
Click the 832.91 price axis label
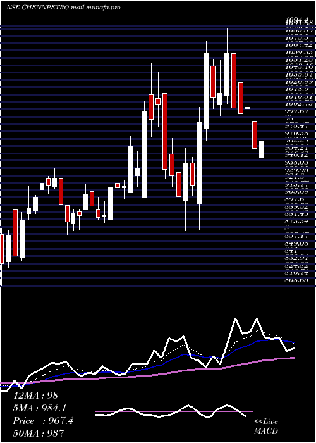297,258
